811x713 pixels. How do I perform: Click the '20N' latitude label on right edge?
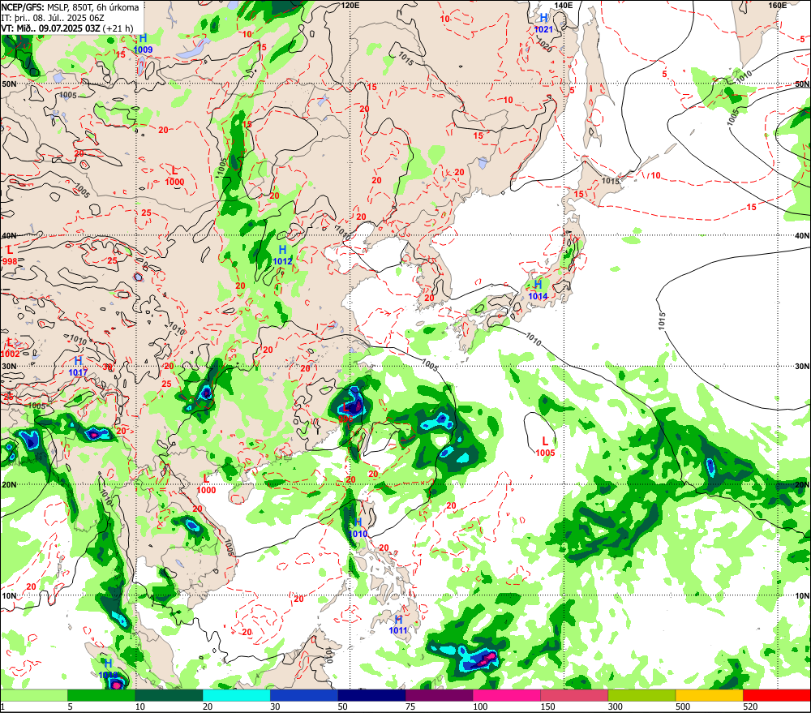(802, 485)
